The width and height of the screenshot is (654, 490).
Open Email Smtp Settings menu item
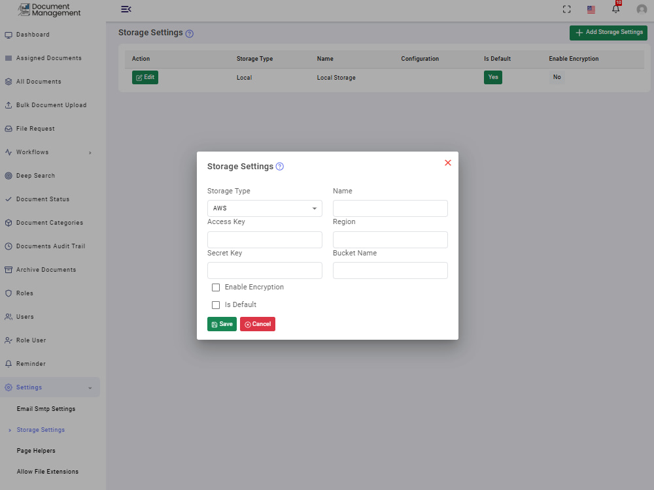[46, 409]
